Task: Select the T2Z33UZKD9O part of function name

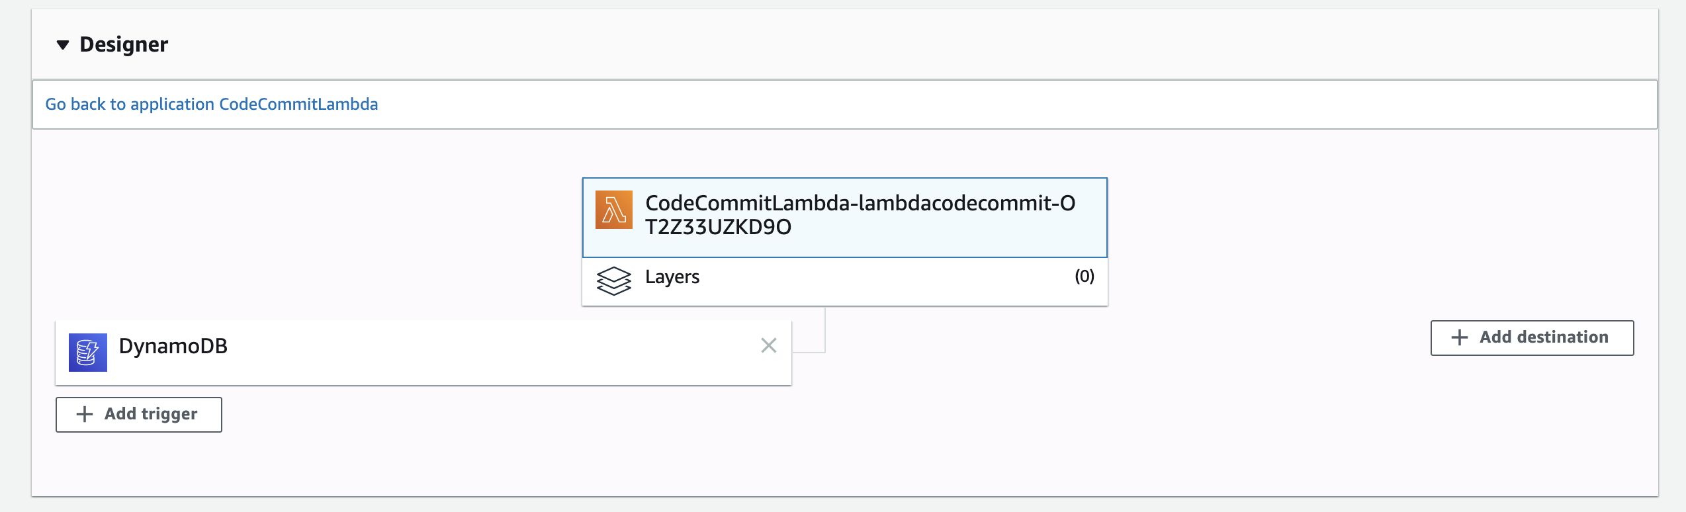Action: point(719,227)
